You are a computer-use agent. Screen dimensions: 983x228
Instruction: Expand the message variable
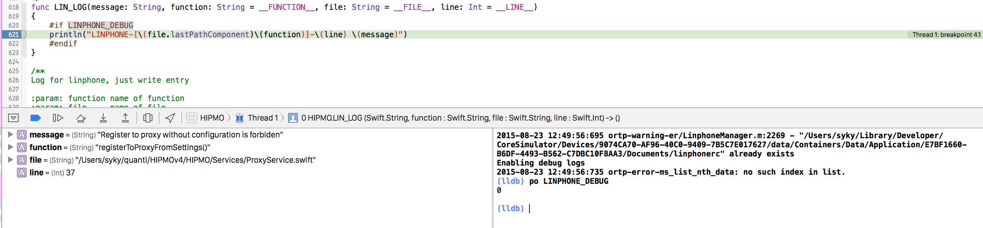[x=11, y=135]
